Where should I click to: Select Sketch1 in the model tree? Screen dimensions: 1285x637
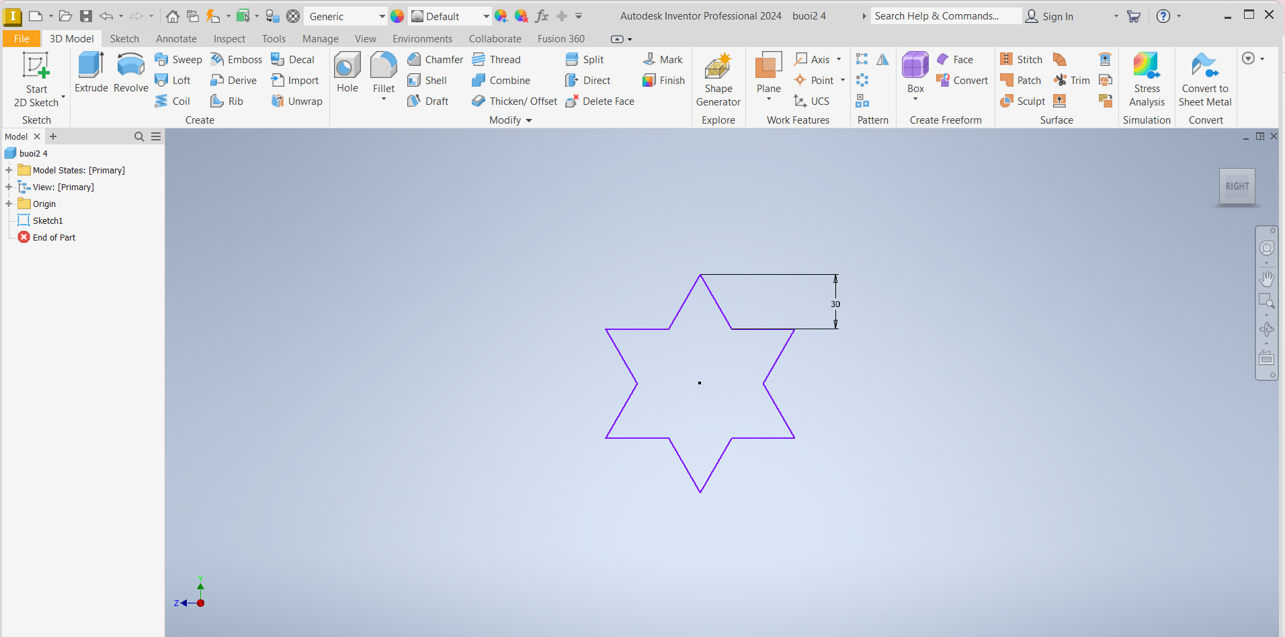click(47, 220)
